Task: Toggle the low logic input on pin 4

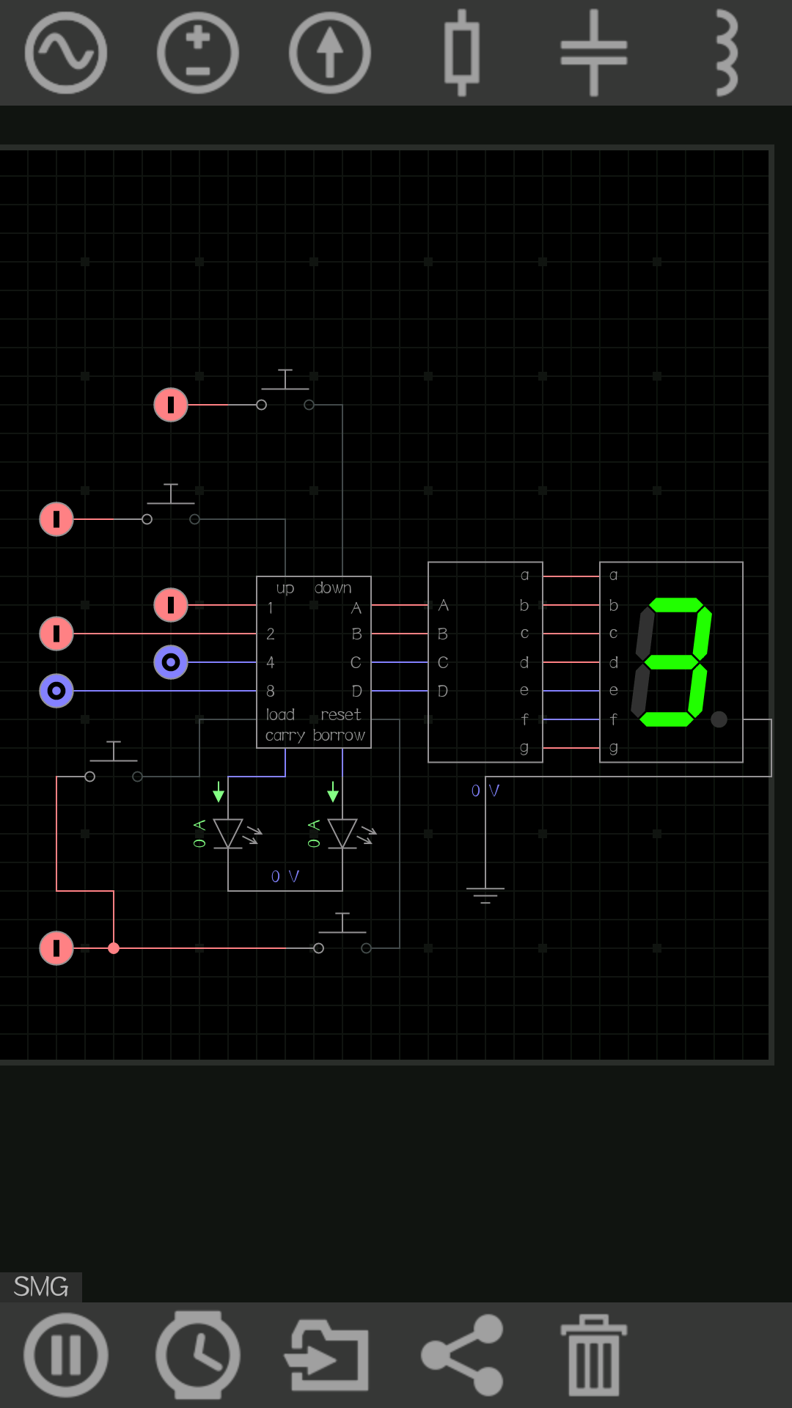Action: point(171,662)
